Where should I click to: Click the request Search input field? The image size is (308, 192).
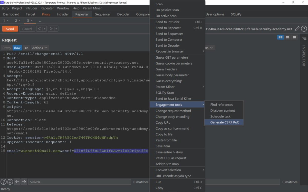pos(79,182)
